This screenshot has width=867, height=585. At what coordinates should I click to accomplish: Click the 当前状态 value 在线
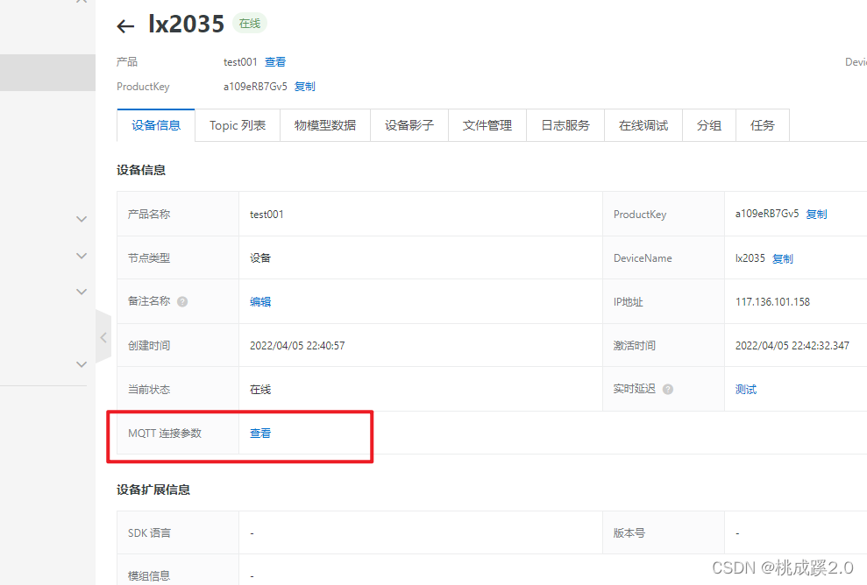[260, 390]
